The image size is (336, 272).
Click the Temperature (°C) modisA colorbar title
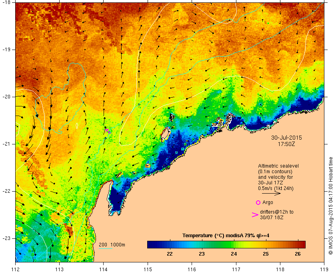226,236
